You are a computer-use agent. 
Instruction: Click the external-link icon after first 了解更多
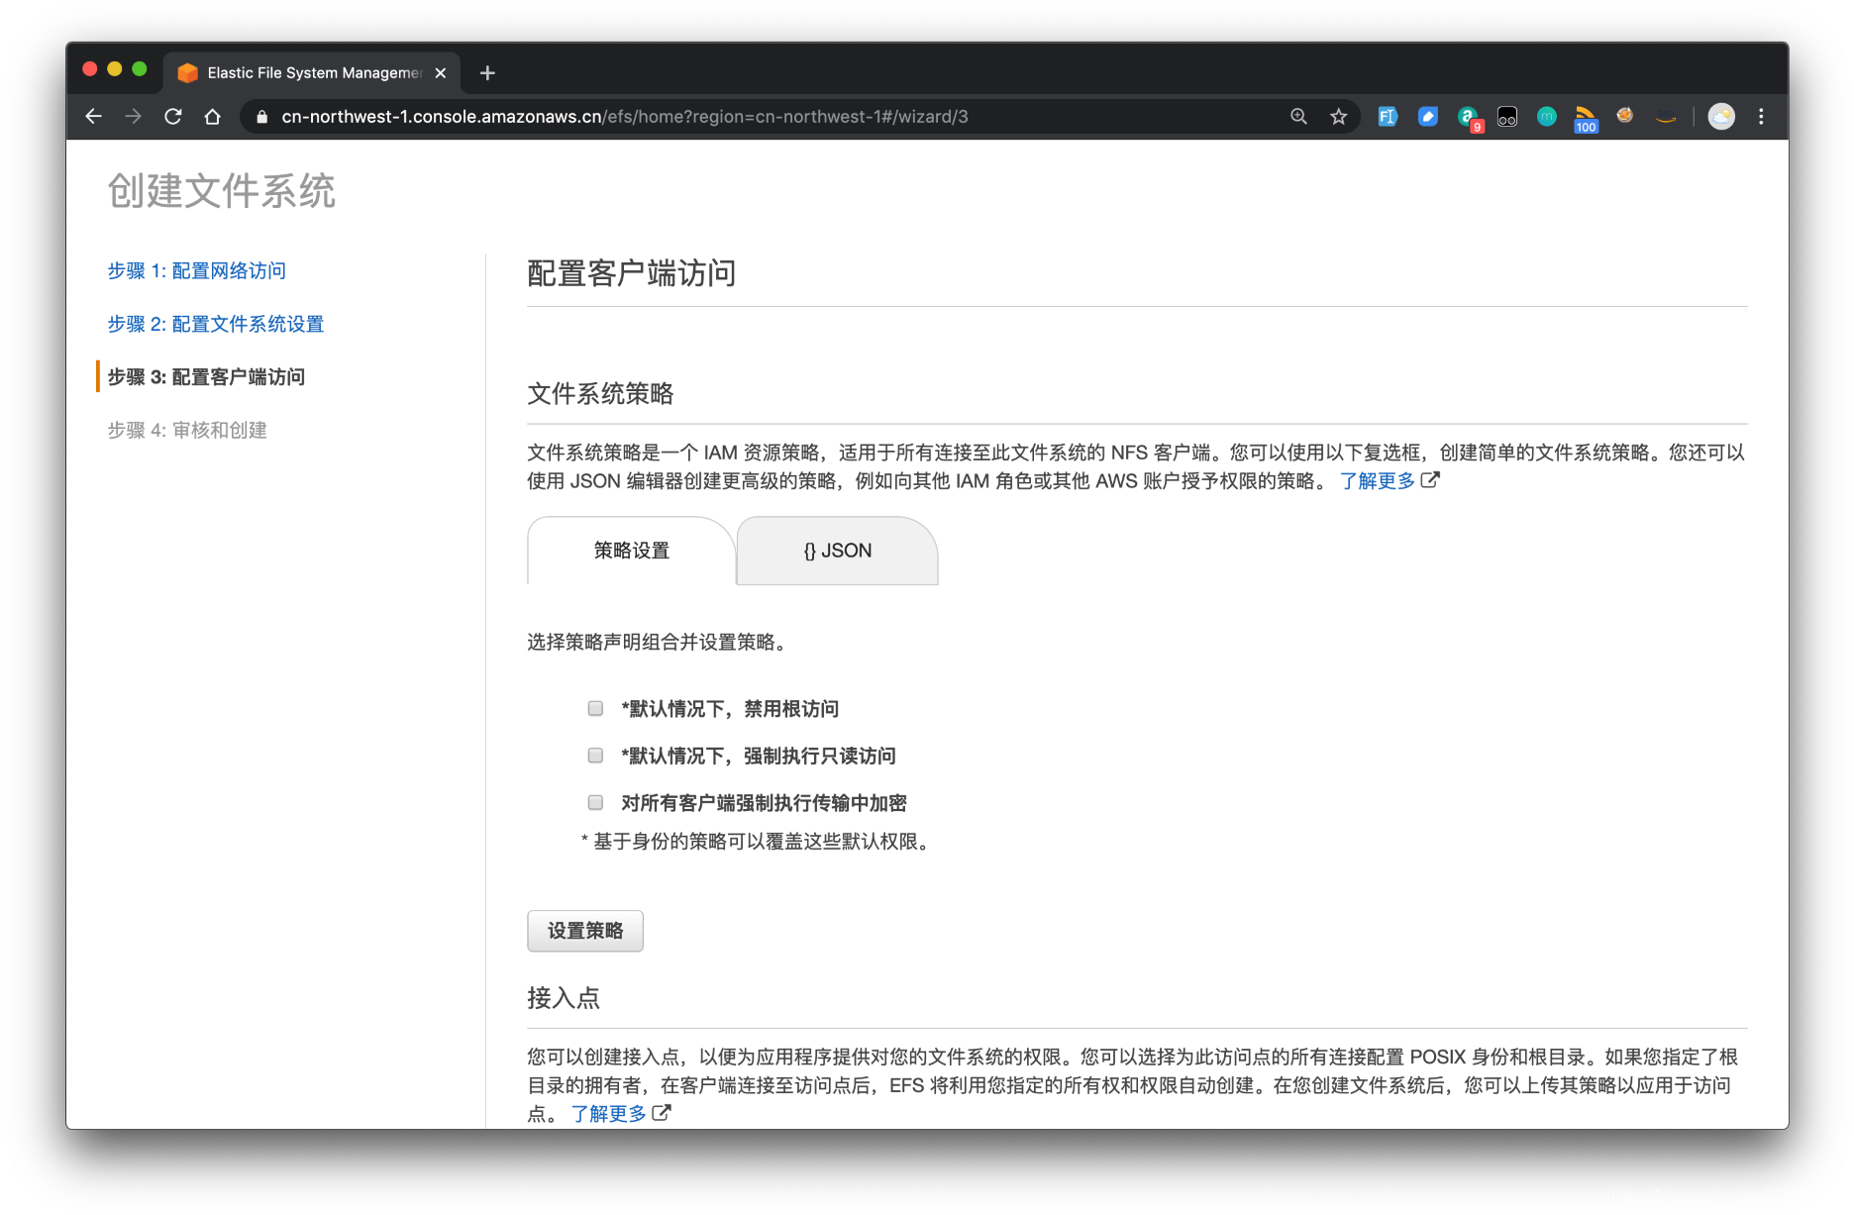click(1430, 480)
